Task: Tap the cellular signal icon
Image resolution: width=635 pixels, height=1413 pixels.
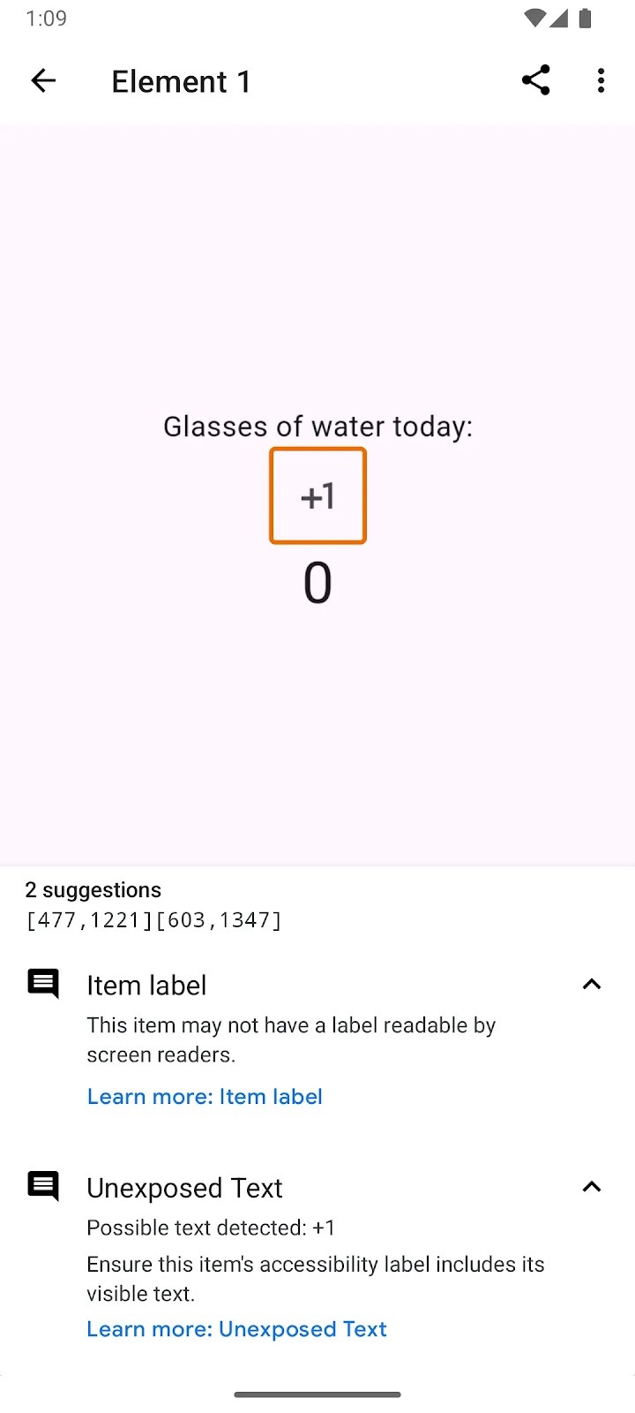Action: pyautogui.click(x=558, y=19)
